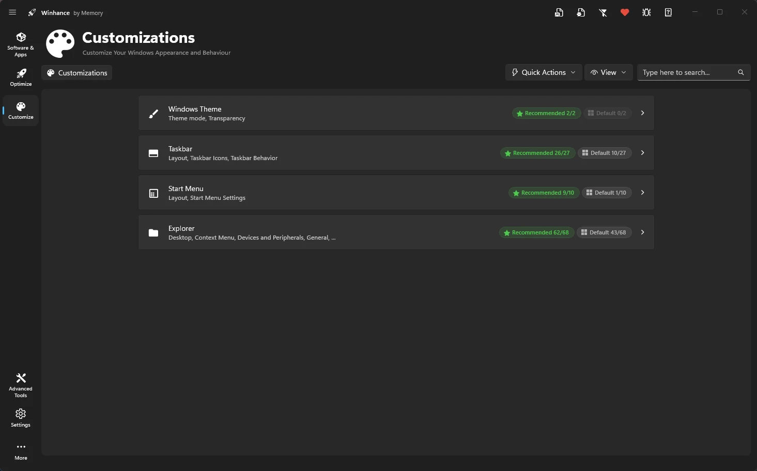Click Recommended 2/2 badge for Windows Theme
The width and height of the screenshot is (757, 471).
pyautogui.click(x=546, y=113)
